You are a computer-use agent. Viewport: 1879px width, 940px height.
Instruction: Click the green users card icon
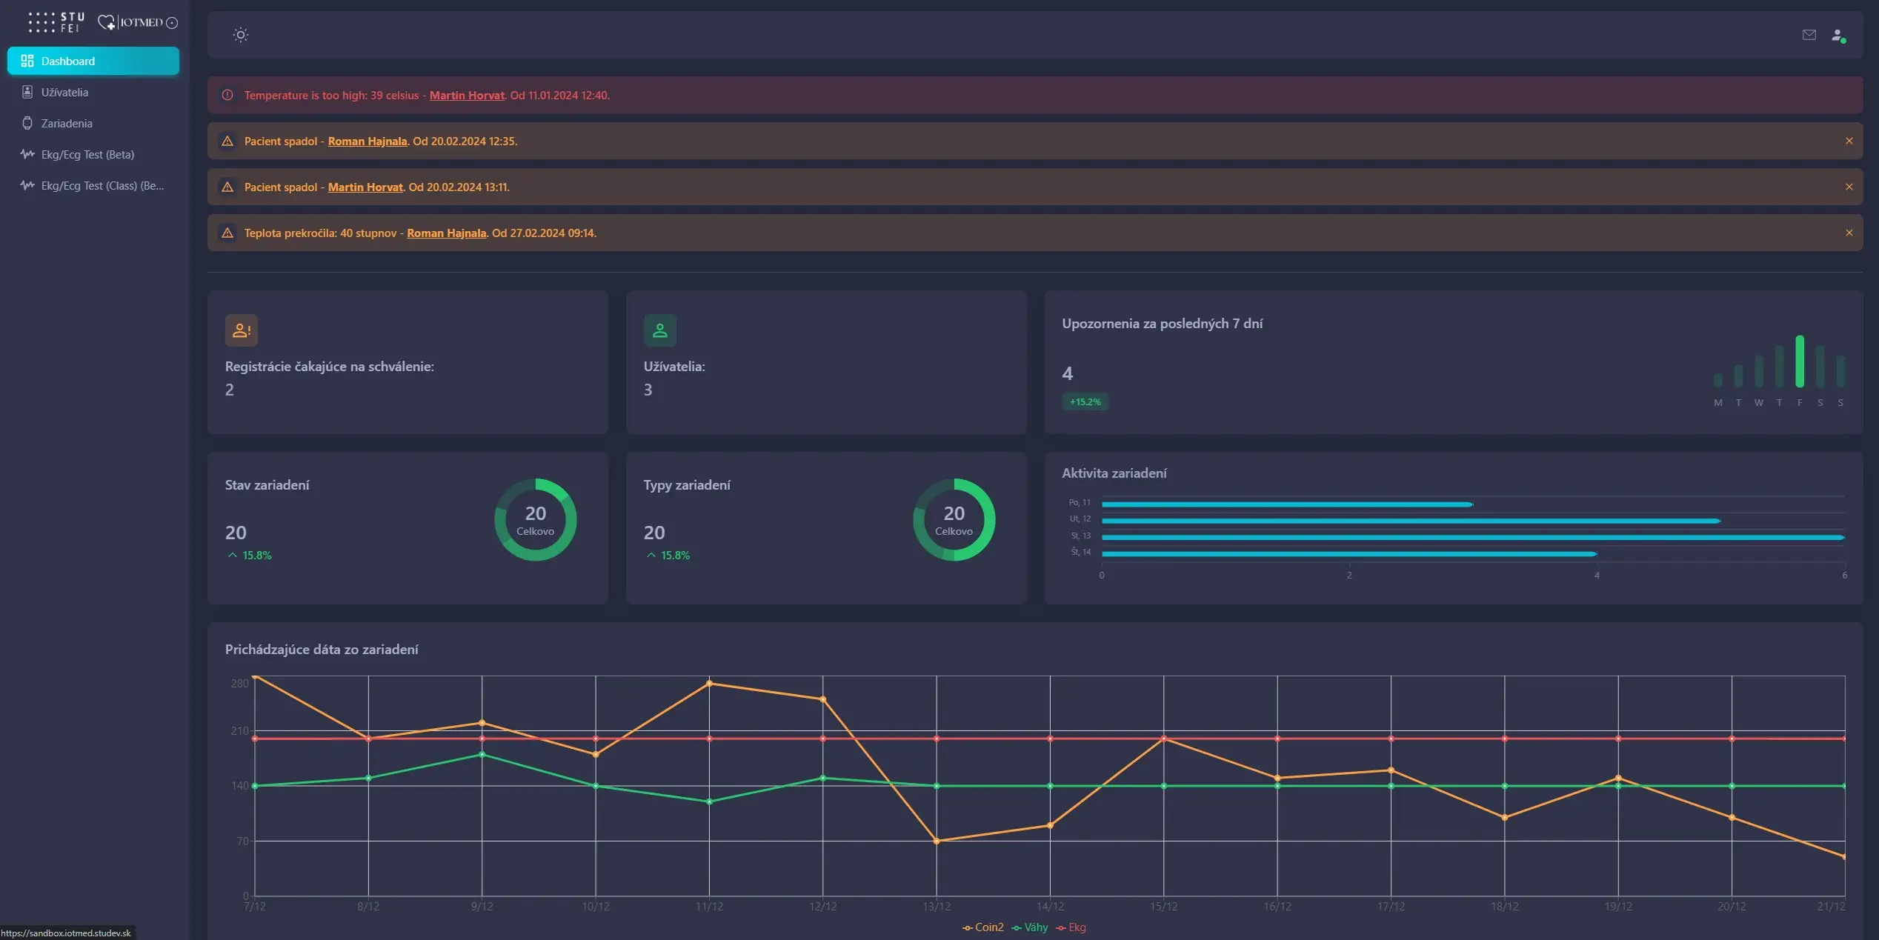pyautogui.click(x=659, y=330)
